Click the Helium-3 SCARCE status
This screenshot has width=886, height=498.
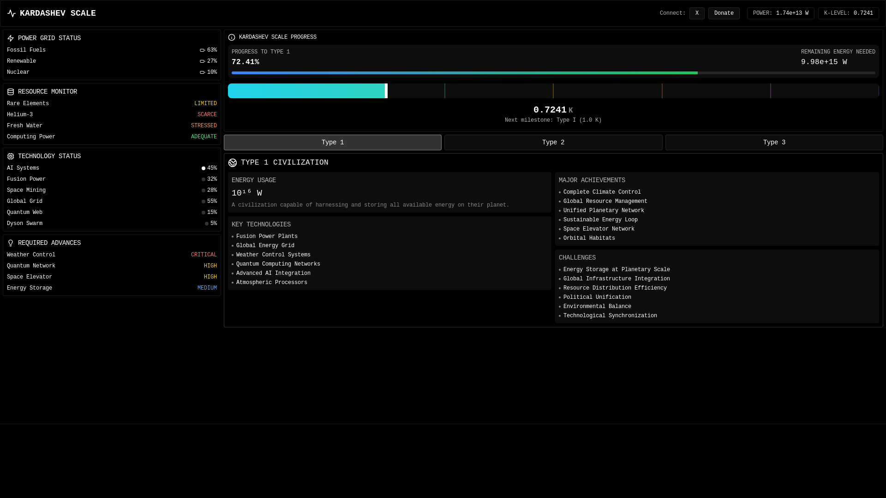click(207, 115)
